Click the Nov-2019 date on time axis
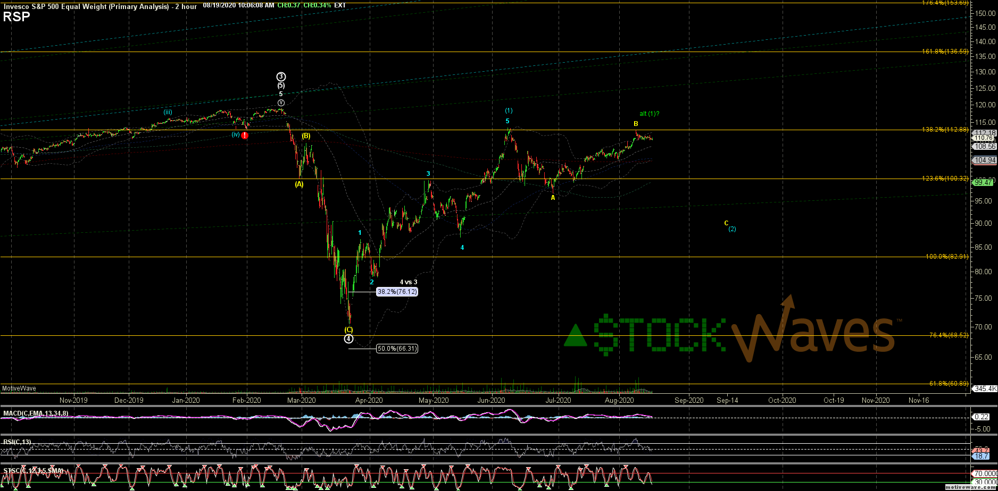This screenshot has height=491, width=998. pos(73,400)
